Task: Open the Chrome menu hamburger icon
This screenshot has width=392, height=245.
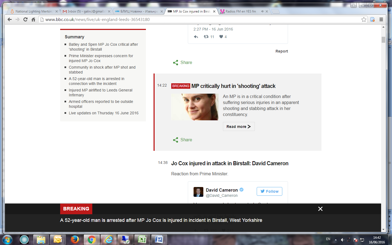Action: tap(381, 19)
